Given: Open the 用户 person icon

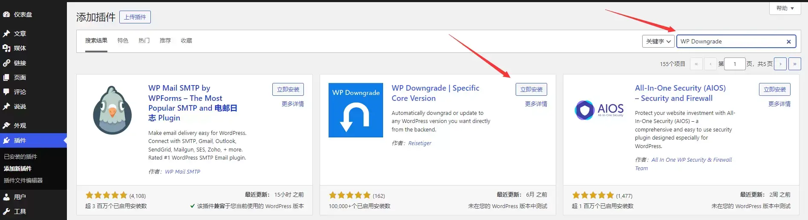Looking at the screenshot, I should coord(6,197).
